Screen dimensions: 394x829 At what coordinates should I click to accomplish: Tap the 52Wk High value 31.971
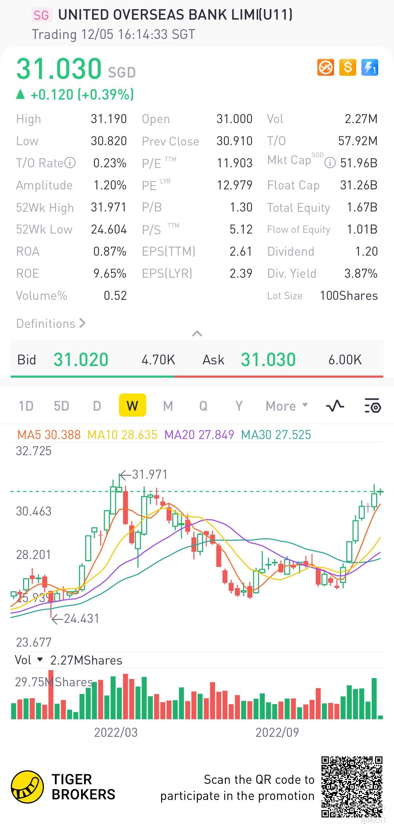109,207
